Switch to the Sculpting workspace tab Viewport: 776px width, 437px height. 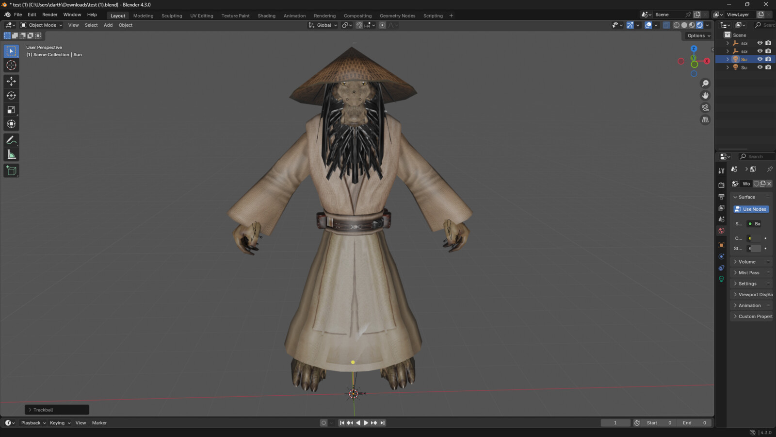click(x=172, y=16)
